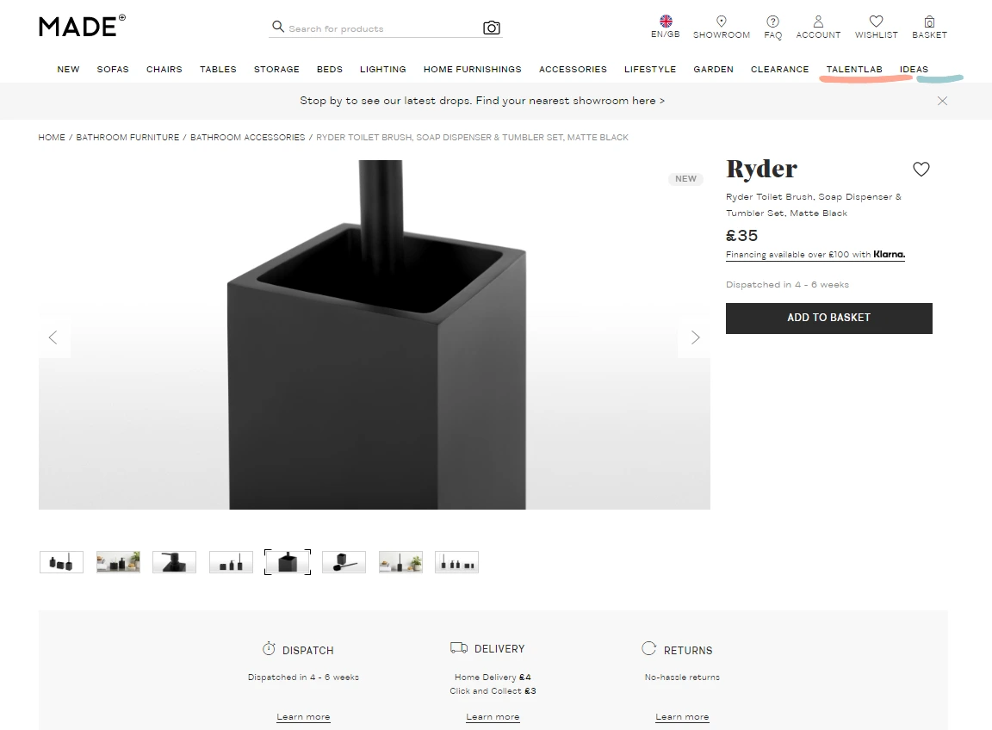Open the FAQ question mark icon
This screenshot has width=992, height=730.
pos(772,22)
